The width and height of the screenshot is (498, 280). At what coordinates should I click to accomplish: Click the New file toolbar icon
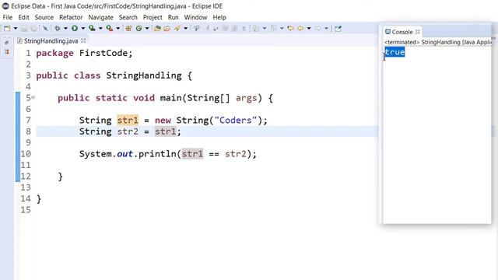[x=7, y=28]
